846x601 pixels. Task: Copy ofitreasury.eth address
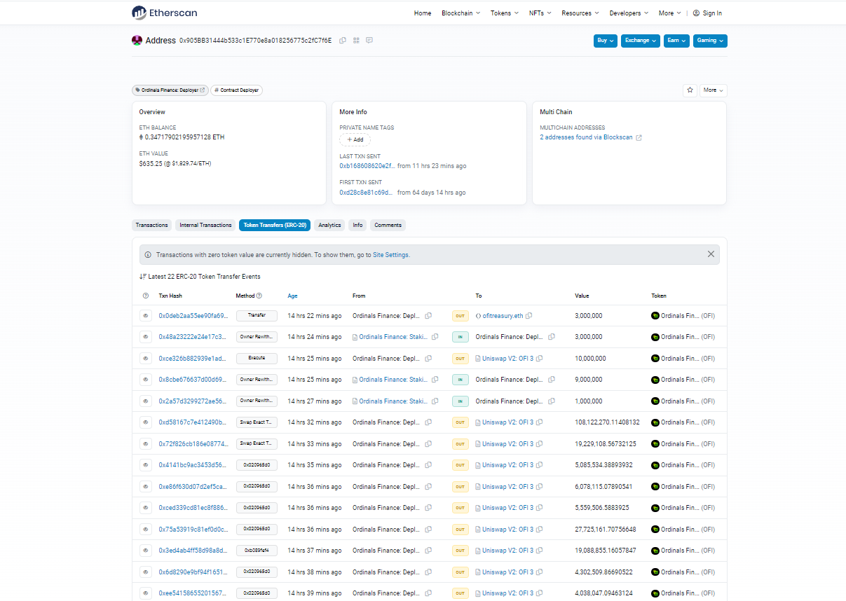[529, 316]
